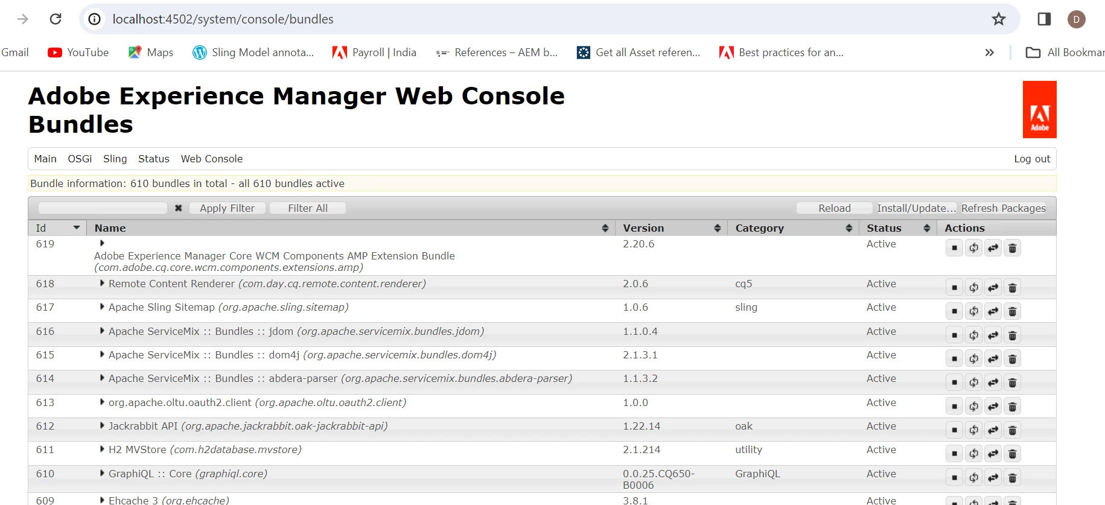
Task: Stop the Jackrabbit API bundle
Action: 954,430
